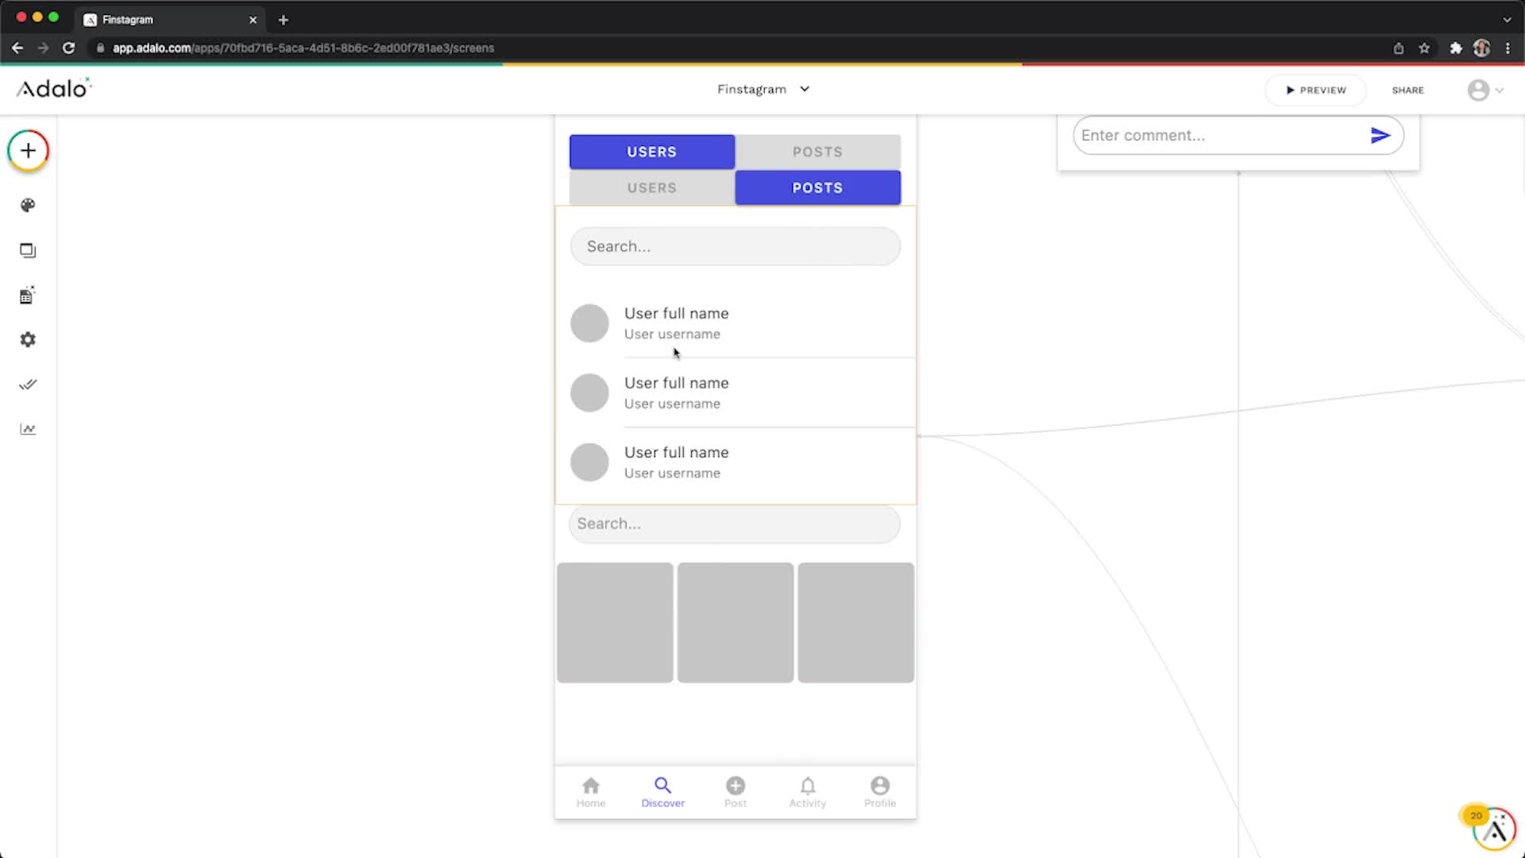Viewport: 1525px width, 858px height.
Task: Select the inactive gray POSTS toggle
Action: [x=817, y=152]
